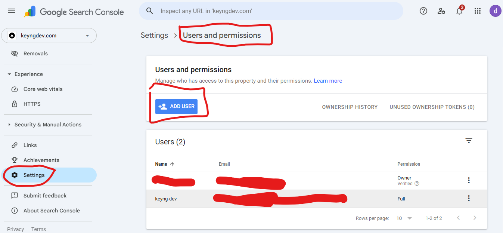Open the HTTPS report

(x=31, y=104)
